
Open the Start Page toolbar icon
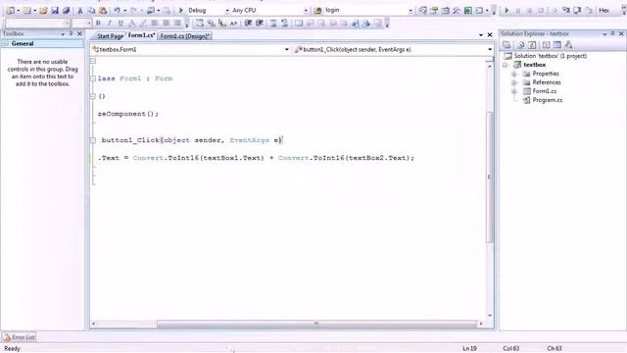tap(468, 11)
